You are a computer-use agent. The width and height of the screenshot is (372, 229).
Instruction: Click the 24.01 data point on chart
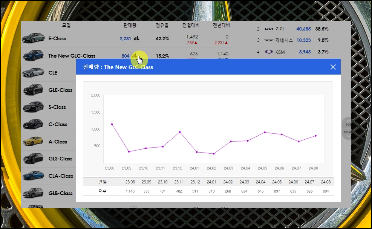click(197, 152)
